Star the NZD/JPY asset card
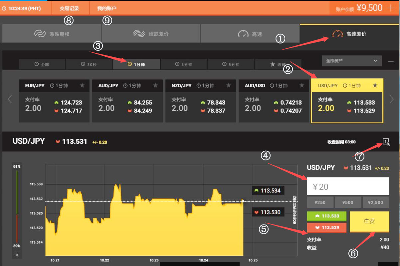The width and height of the screenshot is (400, 266). click(x=229, y=85)
